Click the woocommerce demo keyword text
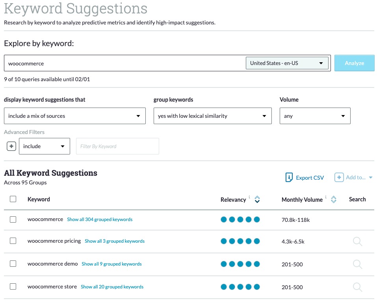Screen dimensions: 377x303 coord(53,264)
